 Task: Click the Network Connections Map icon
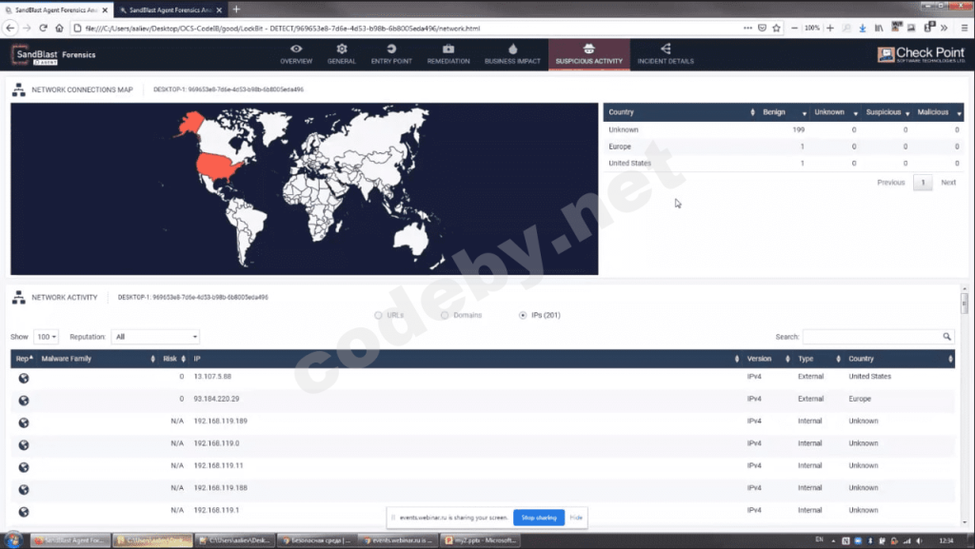pos(19,90)
